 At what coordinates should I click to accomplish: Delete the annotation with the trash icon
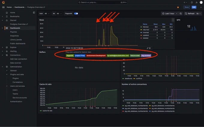pyautogui.click(x=150, y=48)
